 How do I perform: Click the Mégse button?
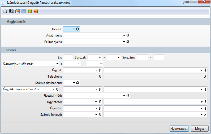200,129
